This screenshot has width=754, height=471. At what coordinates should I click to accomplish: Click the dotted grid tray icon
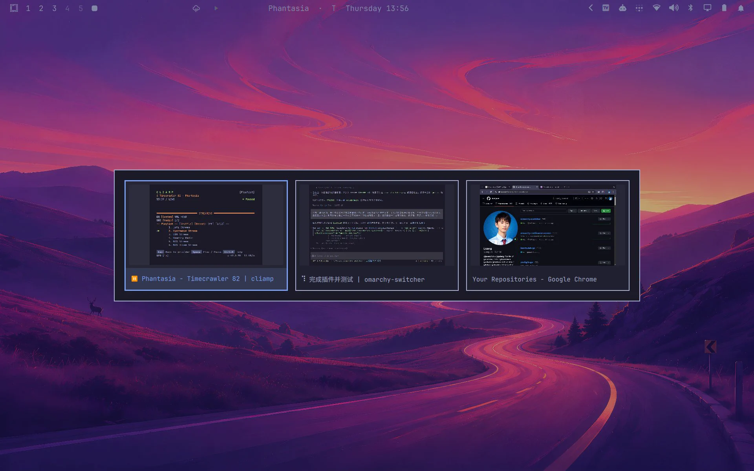[x=639, y=8]
